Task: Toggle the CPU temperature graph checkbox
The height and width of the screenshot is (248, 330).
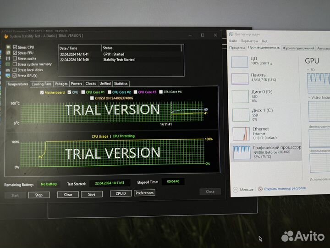Action: (70, 92)
